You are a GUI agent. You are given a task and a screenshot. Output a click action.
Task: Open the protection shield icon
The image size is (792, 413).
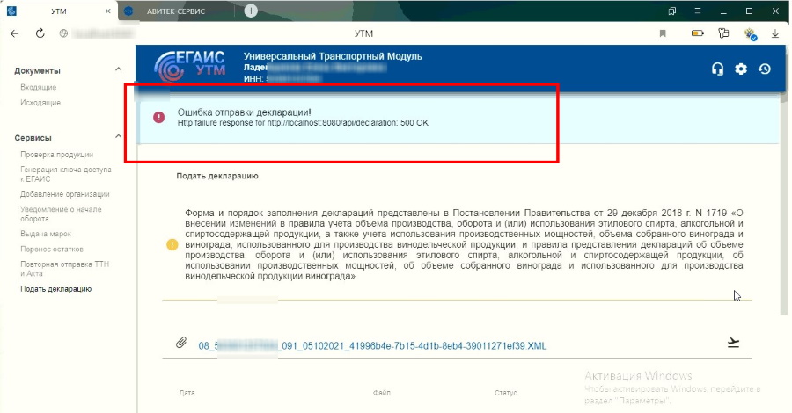coord(750,34)
